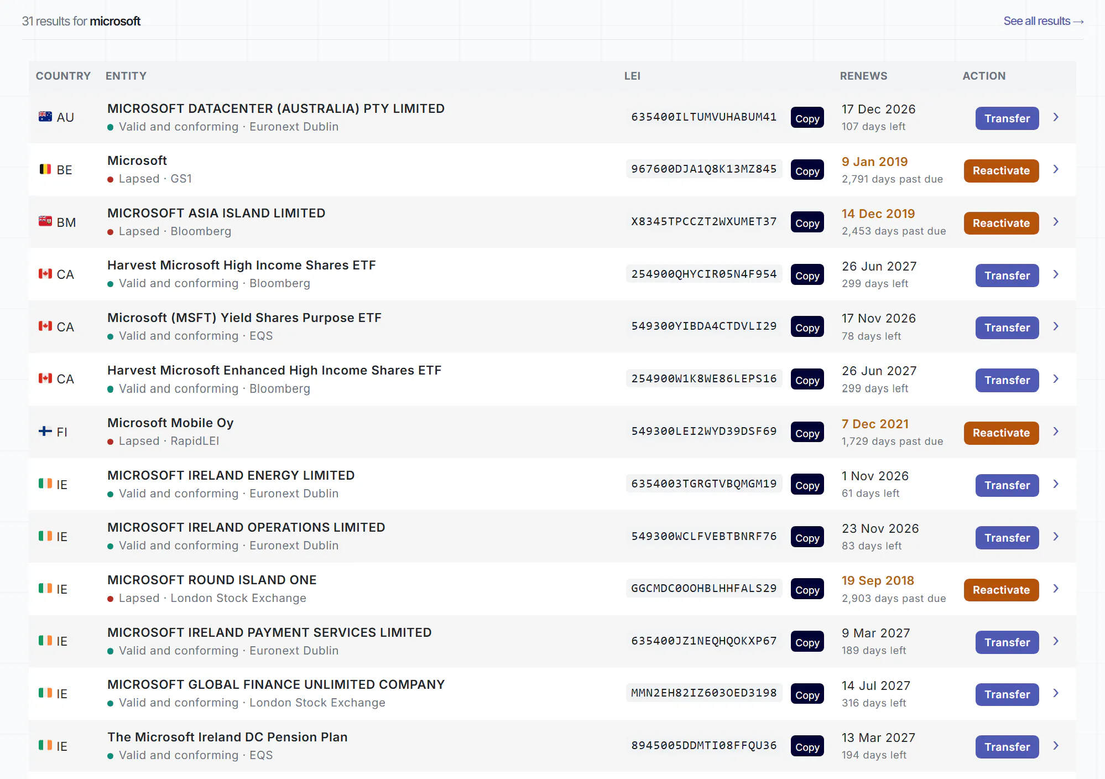
Task: Click Belgian flag icon in BE row
Action: 45,169
